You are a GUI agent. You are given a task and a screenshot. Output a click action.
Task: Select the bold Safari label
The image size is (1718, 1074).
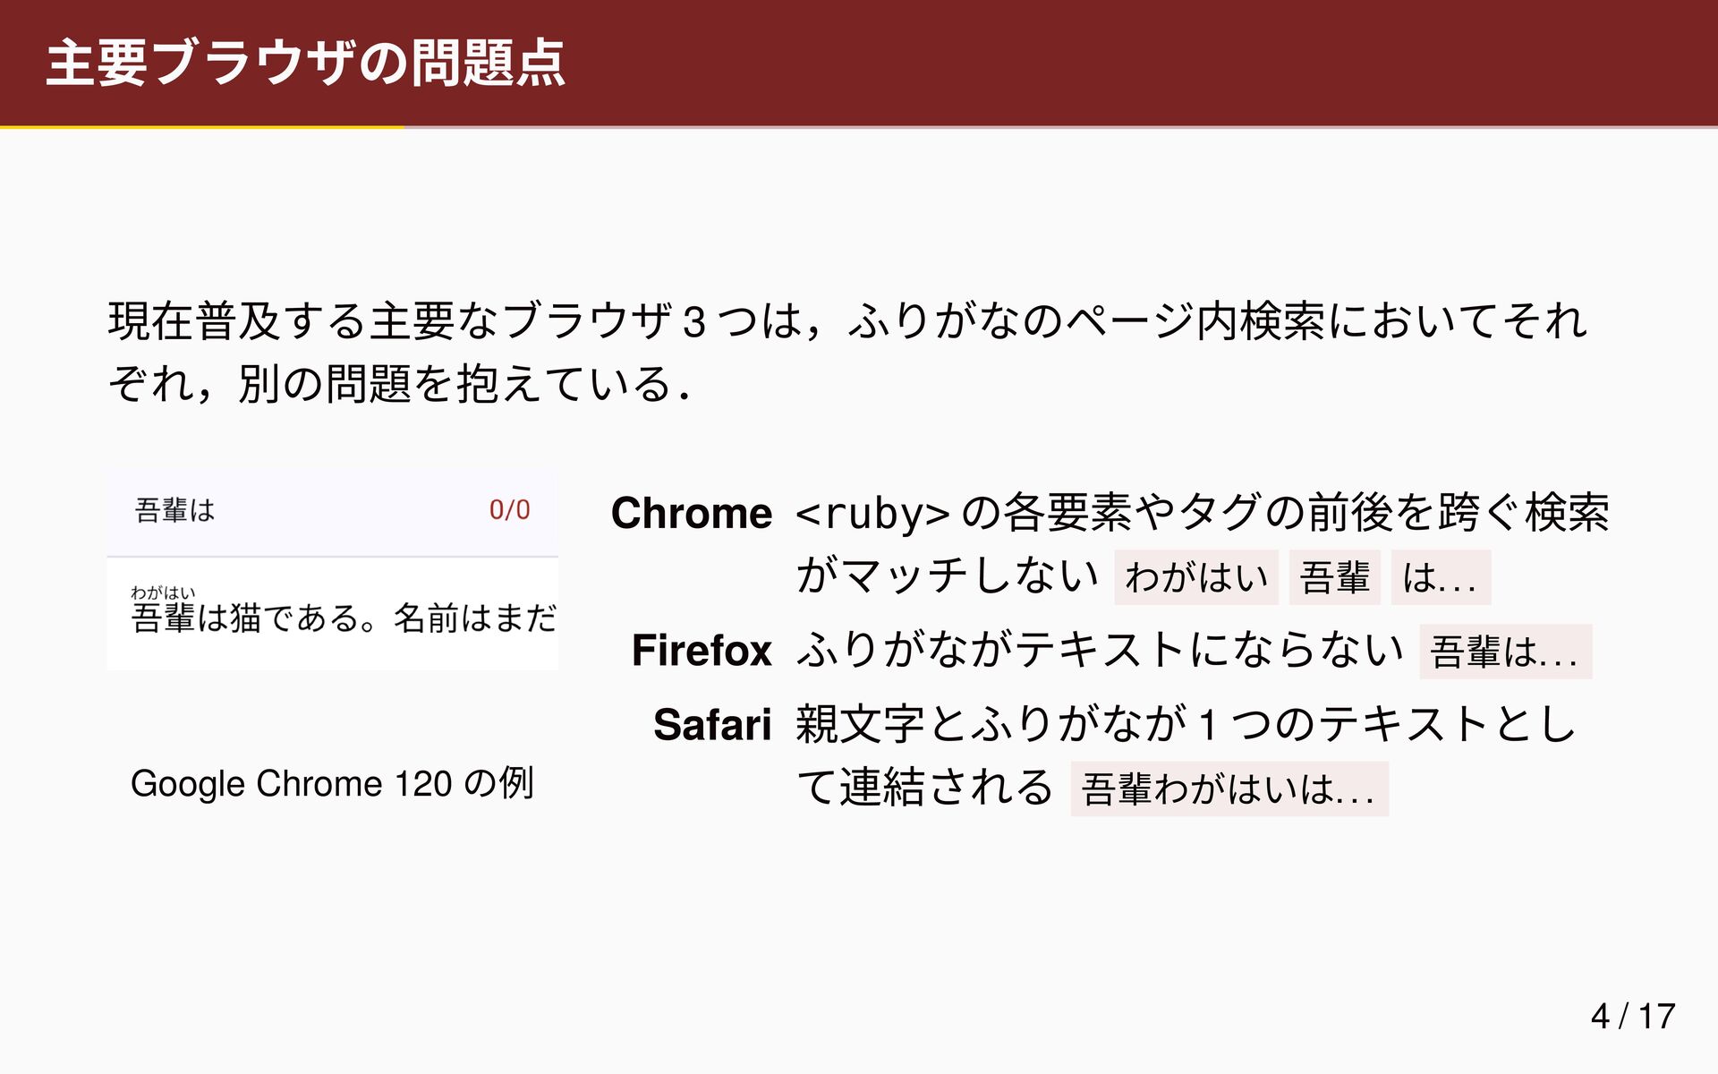click(712, 724)
